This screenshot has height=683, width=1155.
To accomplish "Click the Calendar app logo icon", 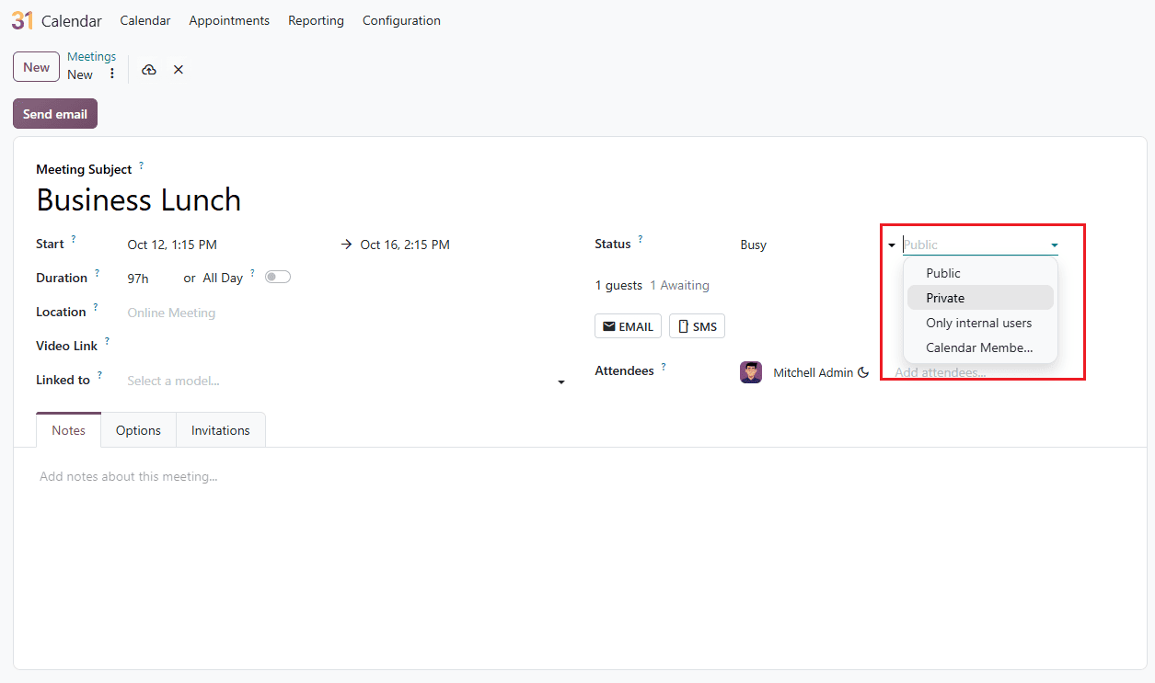I will [x=22, y=20].
